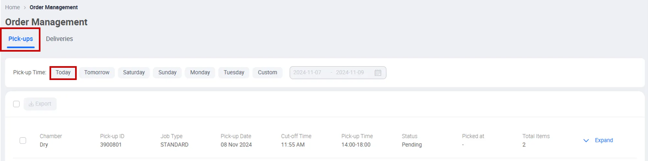Click pick-up ID 3900801 in the row
Viewport: 648px width, 161px height.
coord(111,145)
